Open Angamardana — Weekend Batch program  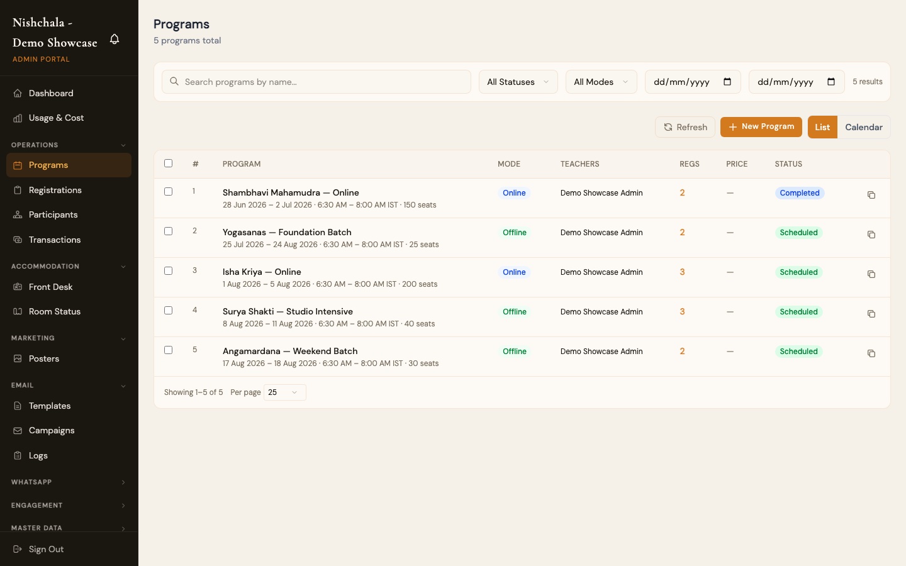click(x=290, y=351)
